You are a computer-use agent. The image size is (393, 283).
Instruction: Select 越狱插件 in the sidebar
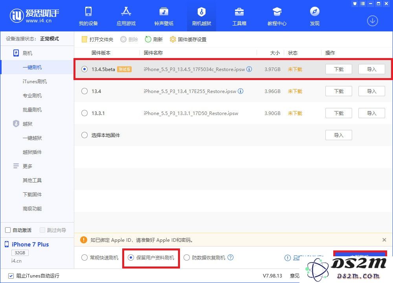(x=32, y=152)
